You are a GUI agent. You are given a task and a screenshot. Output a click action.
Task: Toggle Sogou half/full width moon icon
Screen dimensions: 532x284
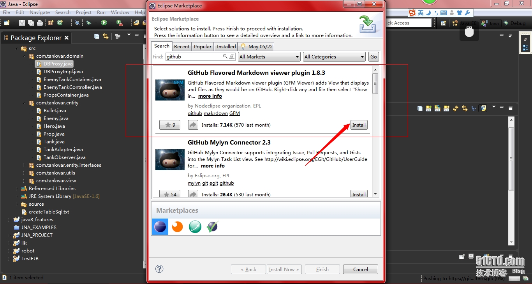[428, 13]
